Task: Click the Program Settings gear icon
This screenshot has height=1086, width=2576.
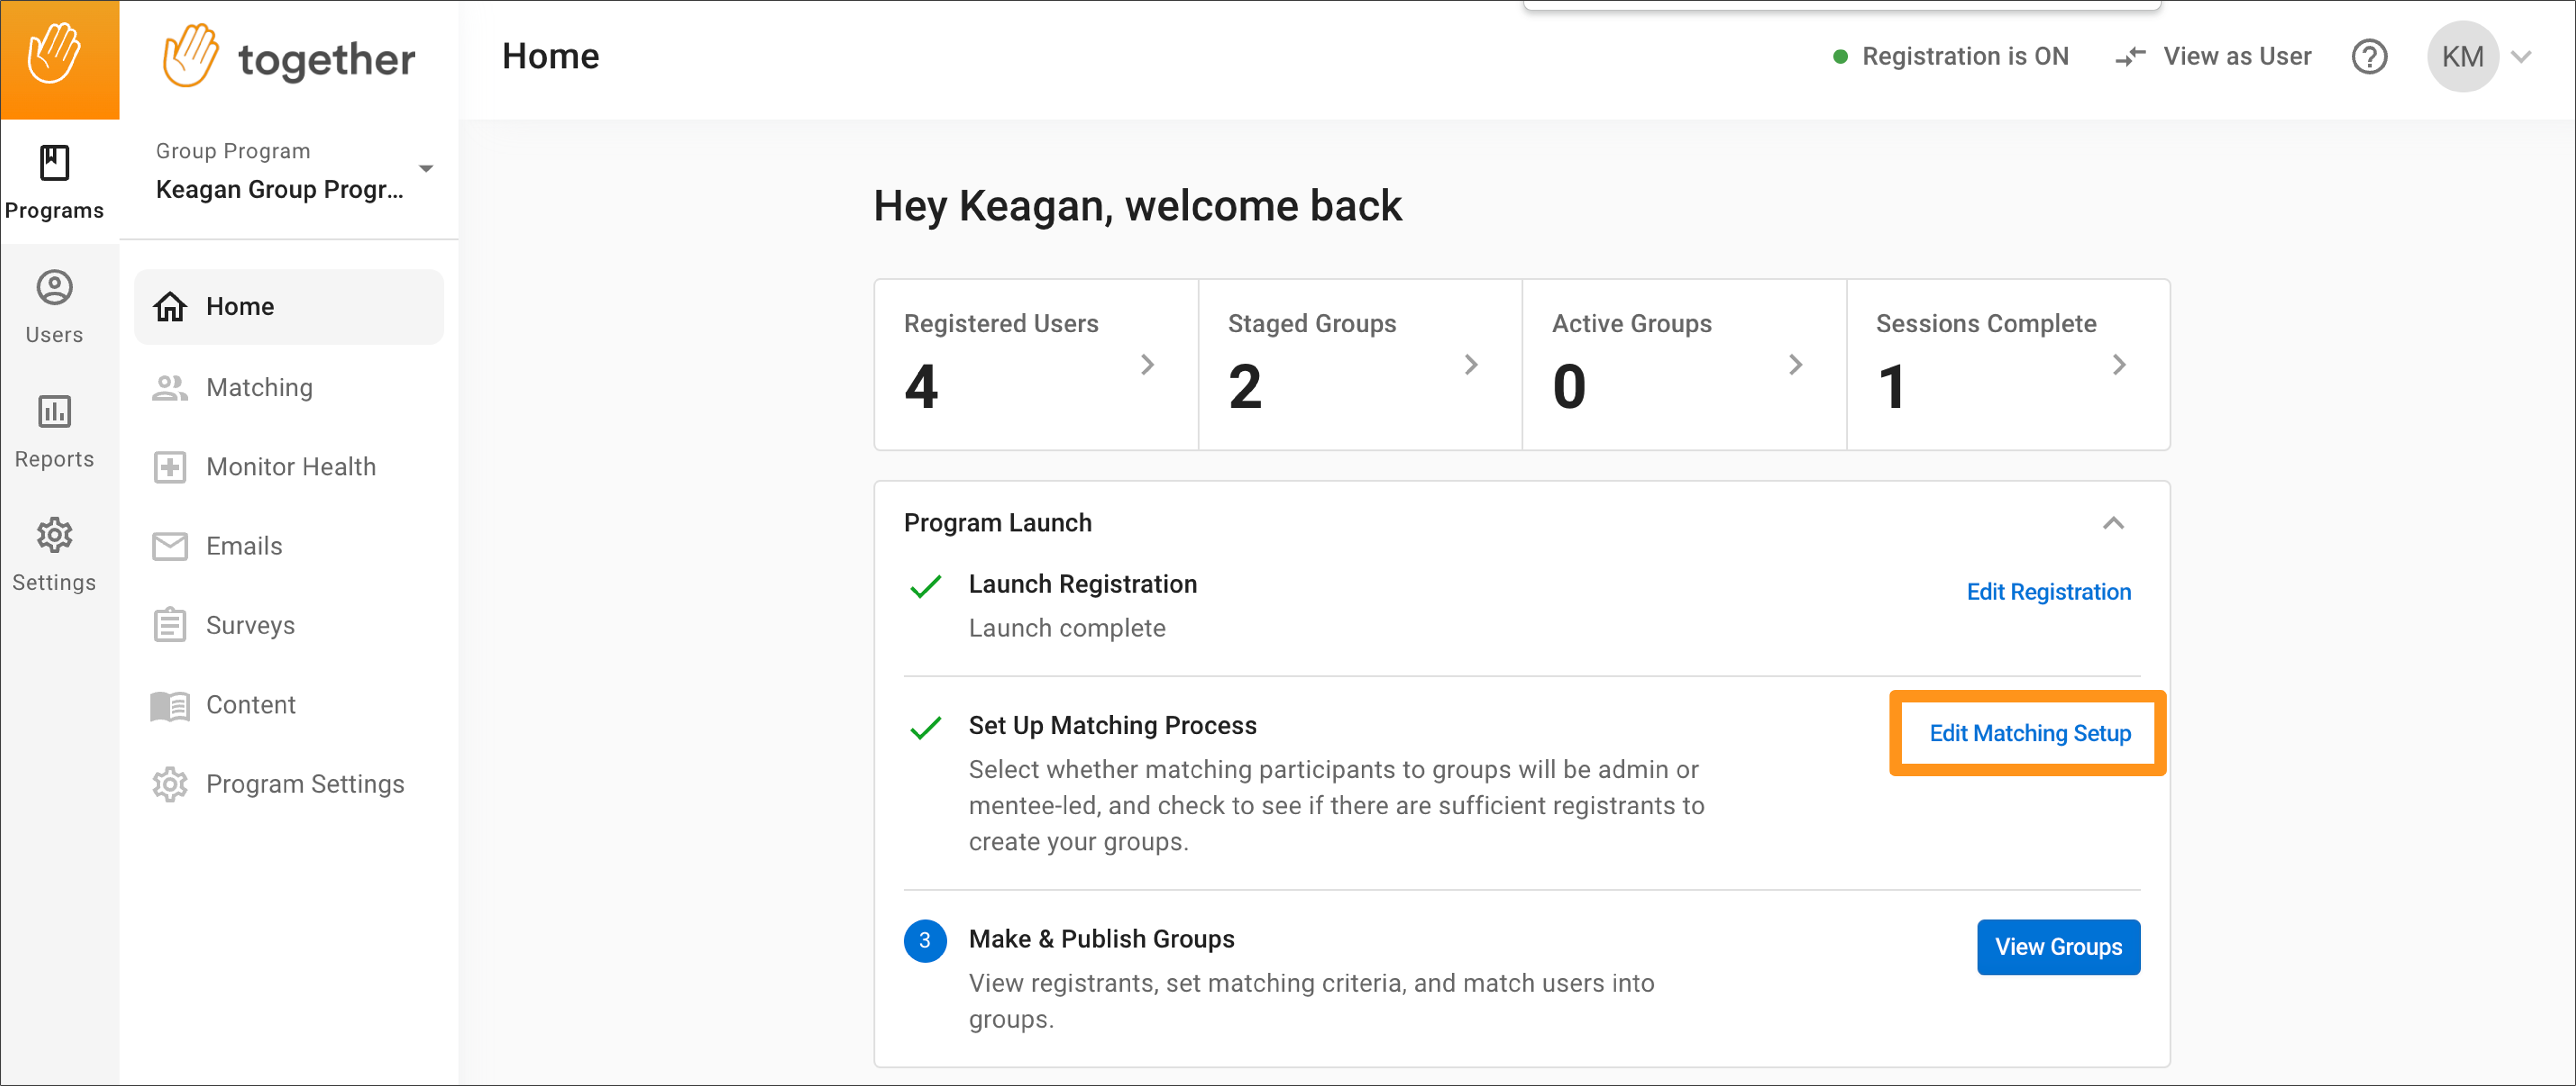Action: 170,784
